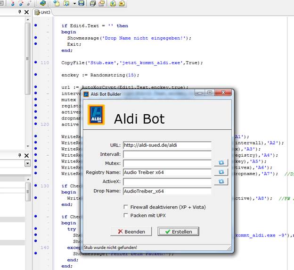Click the Beenden button
The image size is (294, 270).
(131, 231)
